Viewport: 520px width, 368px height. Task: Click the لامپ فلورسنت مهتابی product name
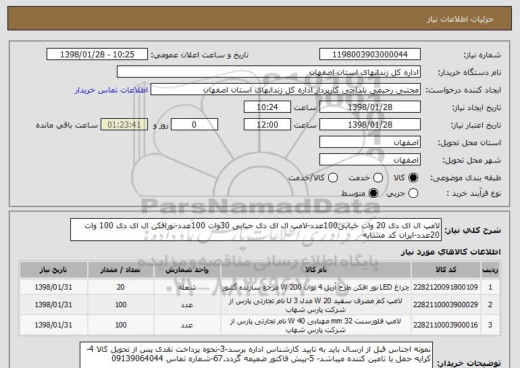tap(316, 325)
